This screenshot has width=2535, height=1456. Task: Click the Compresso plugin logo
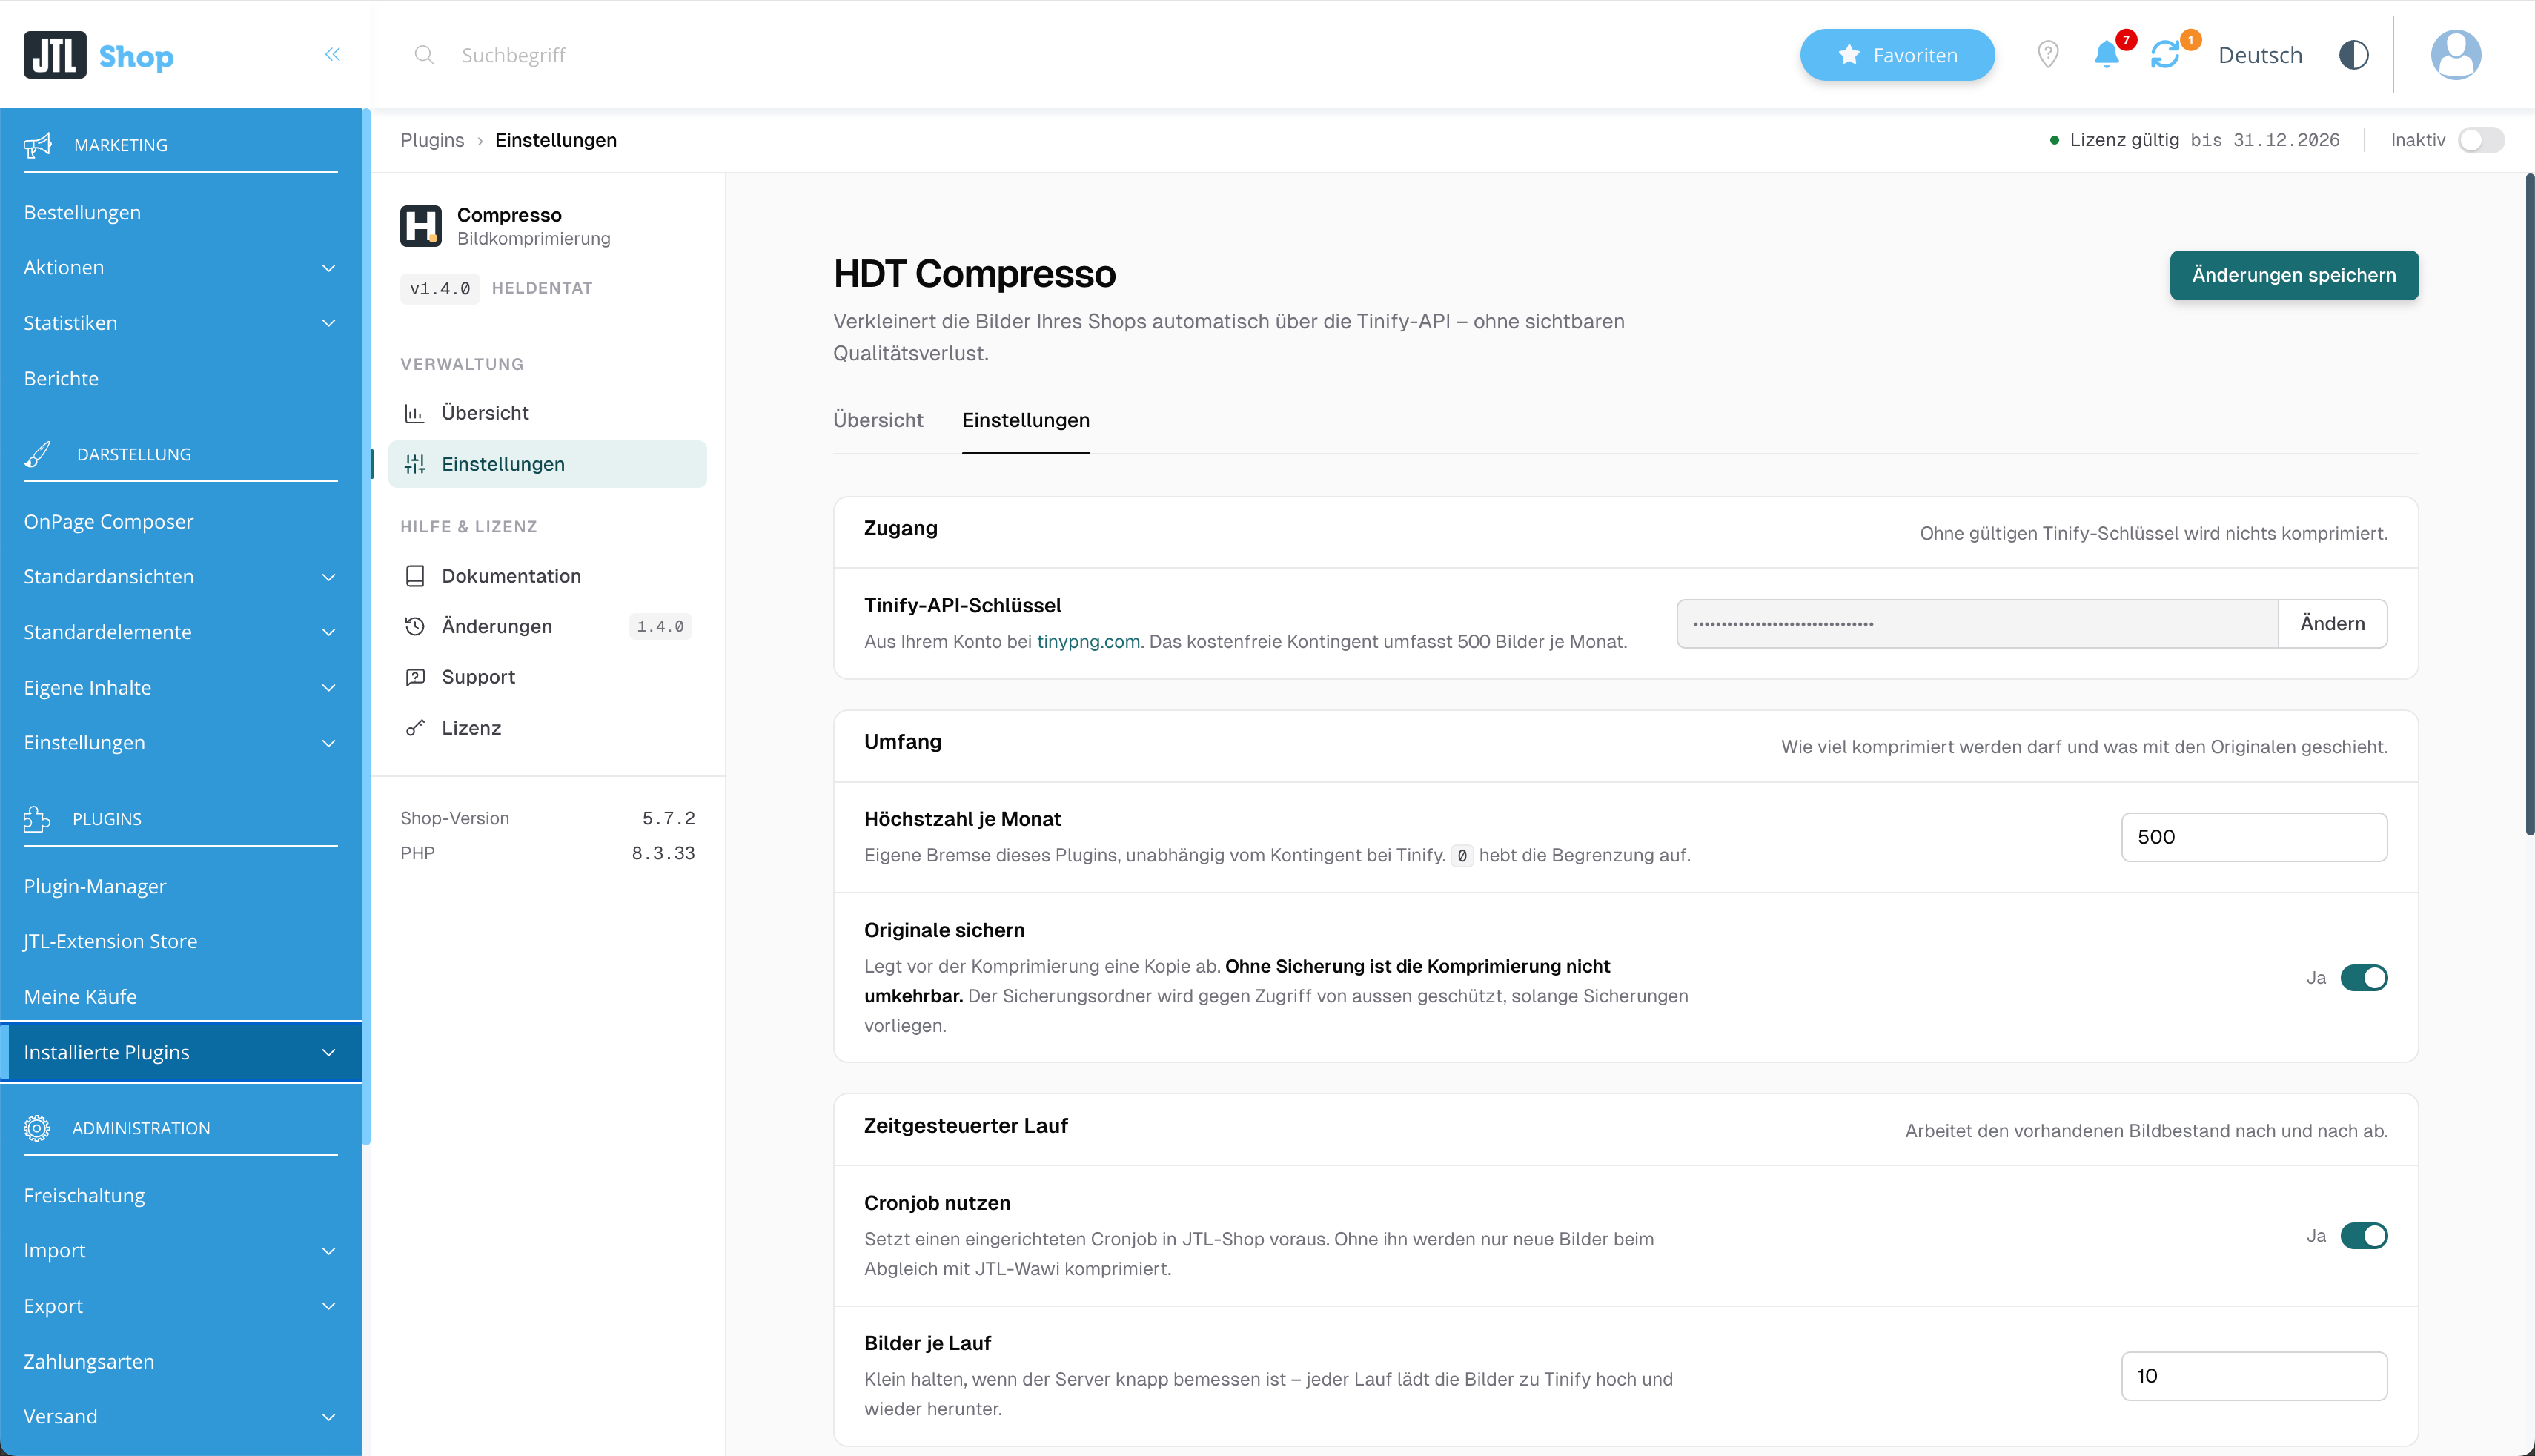coord(421,226)
